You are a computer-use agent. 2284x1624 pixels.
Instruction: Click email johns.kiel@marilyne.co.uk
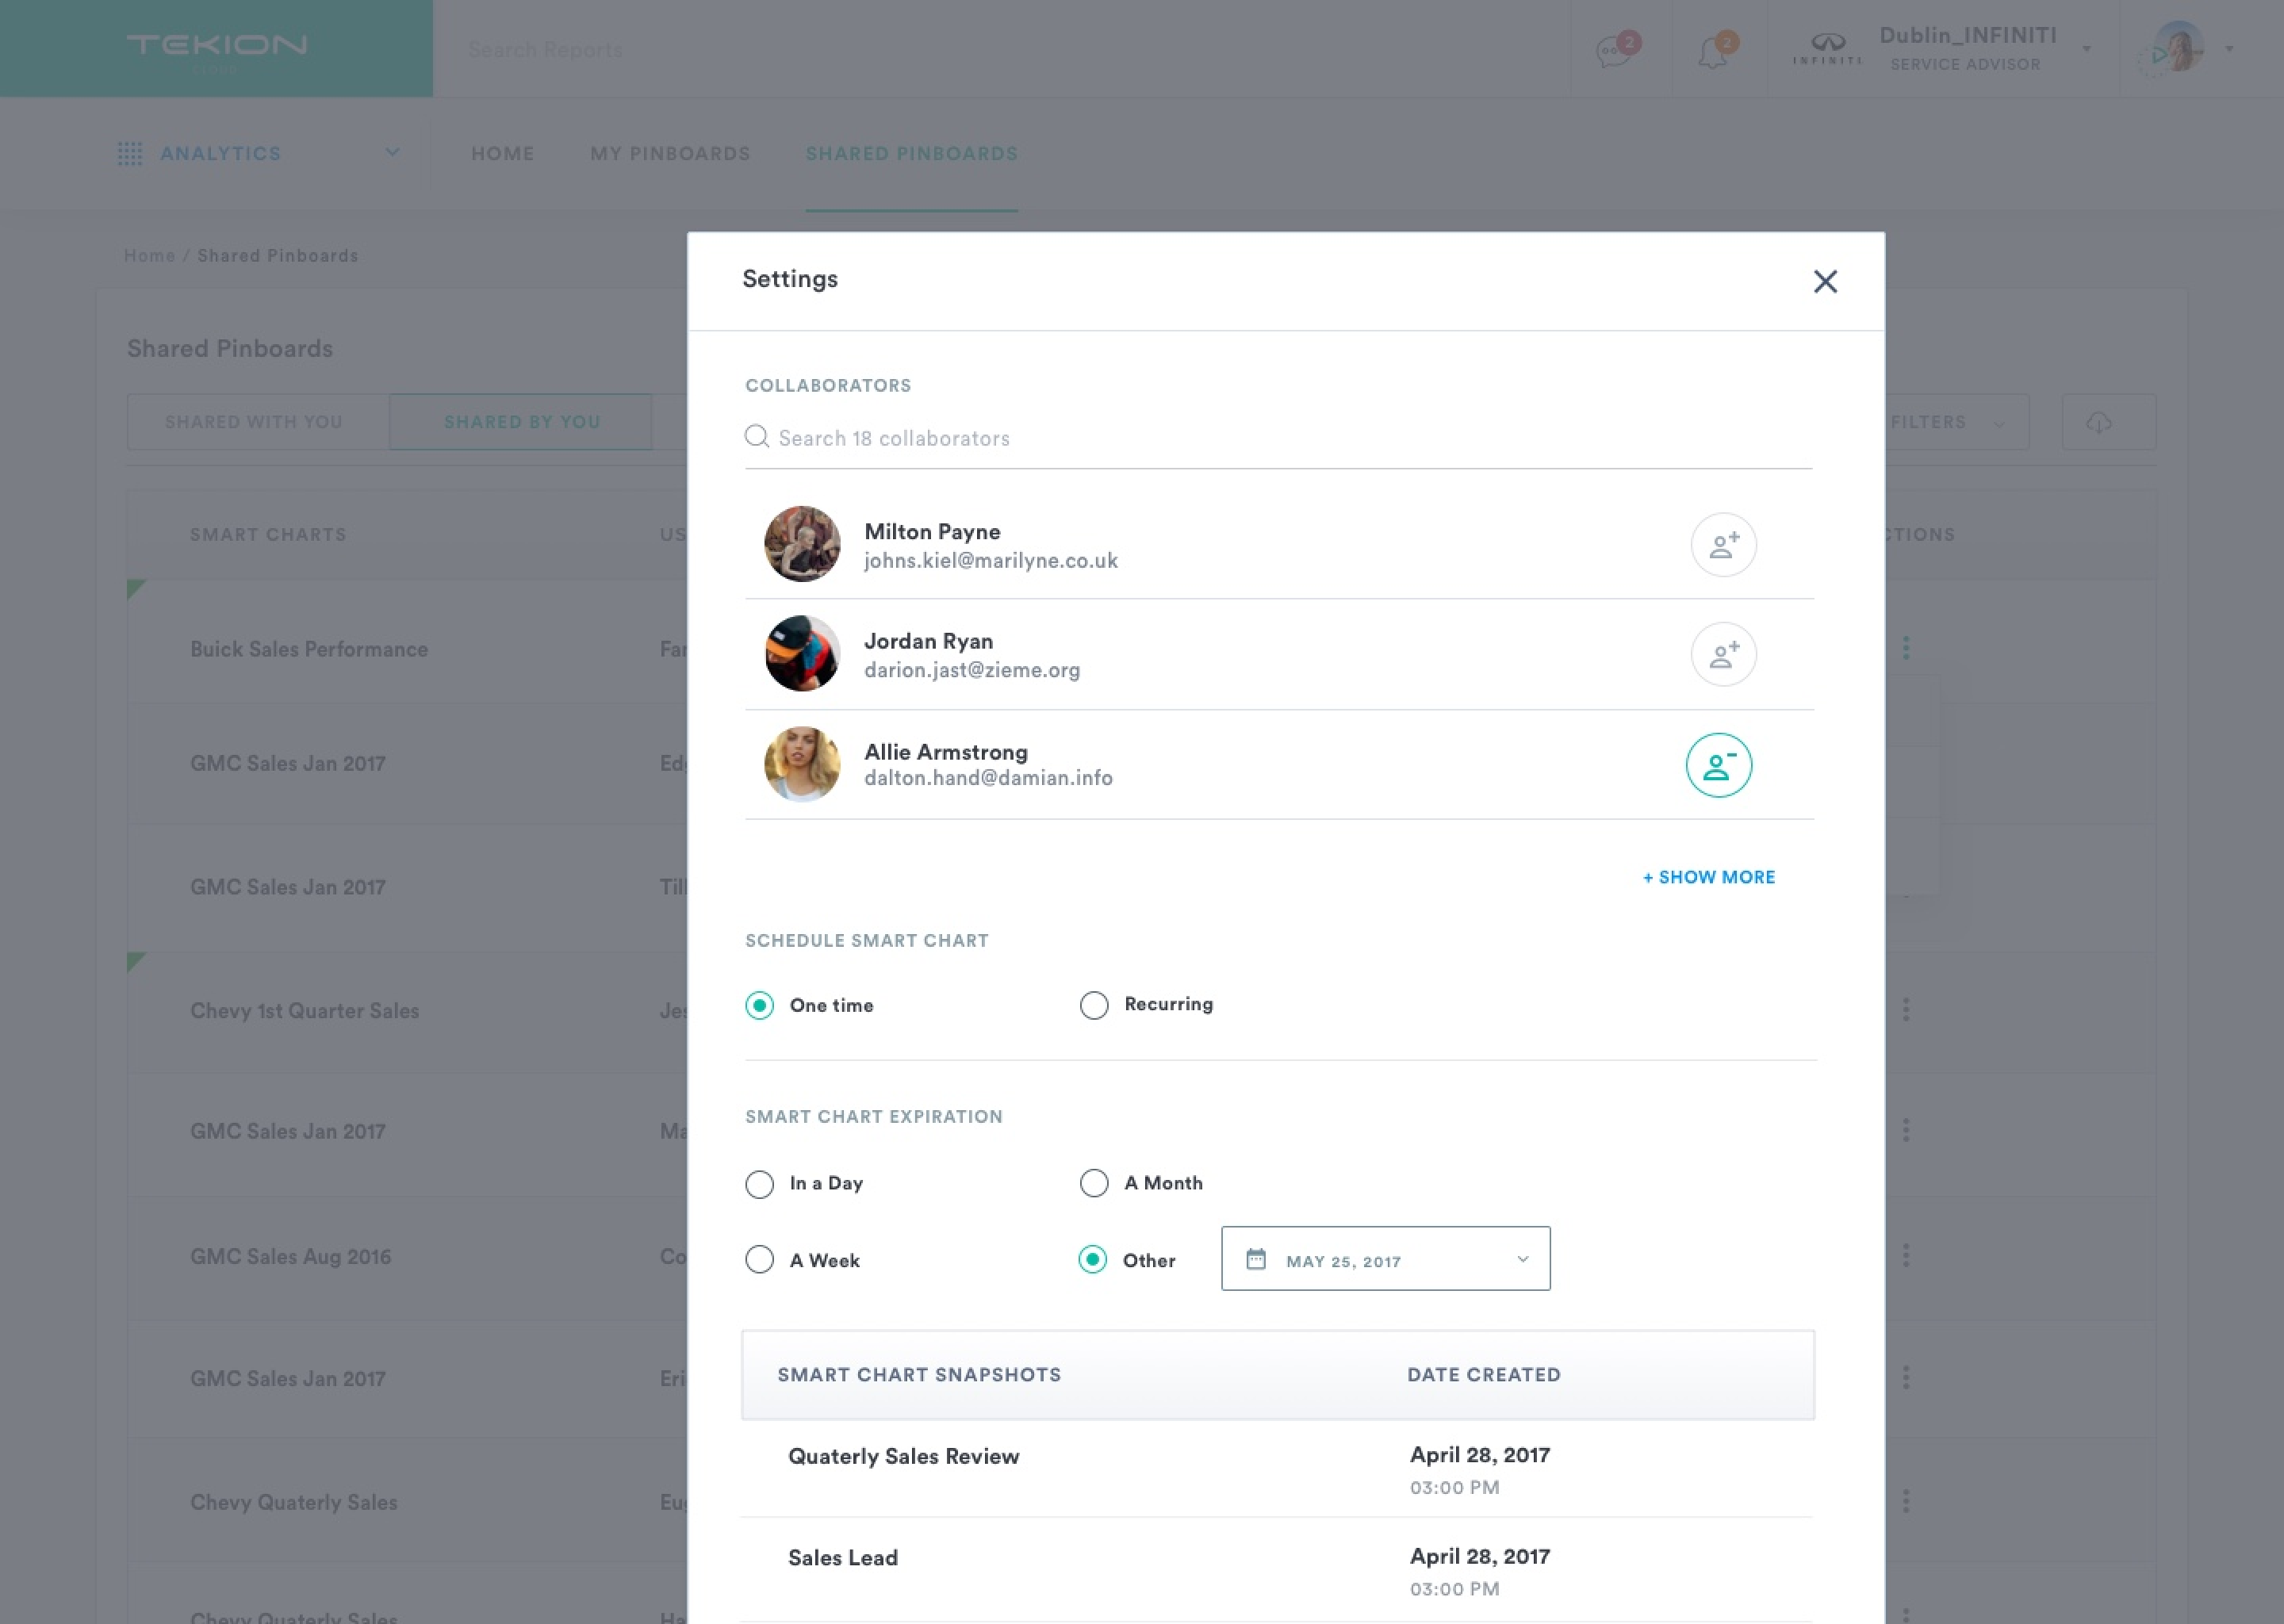[991, 561]
